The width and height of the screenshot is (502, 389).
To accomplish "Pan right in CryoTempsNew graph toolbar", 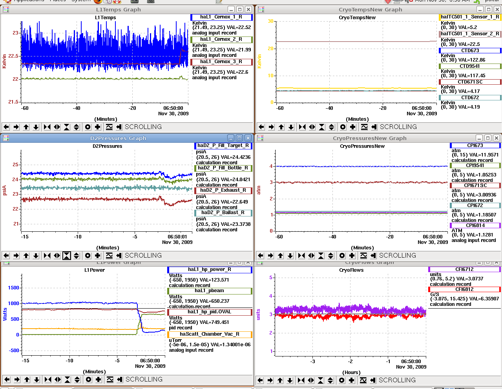I will tap(271, 127).
